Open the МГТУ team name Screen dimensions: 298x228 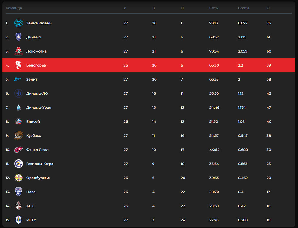click(x=31, y=220)
